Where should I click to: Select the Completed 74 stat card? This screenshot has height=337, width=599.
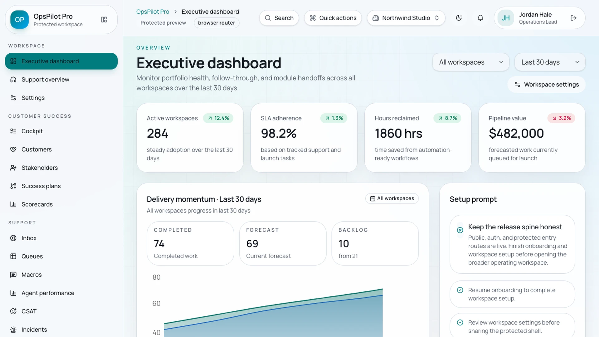click(x=190, y=243)
